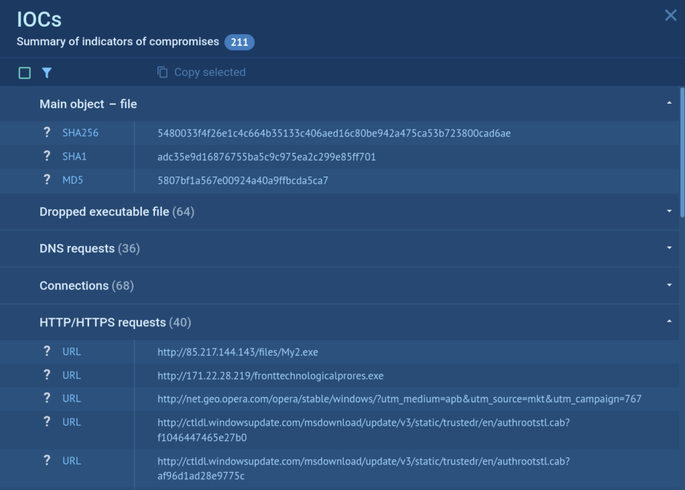The height and width of the screenshot is (490, 685).
Task: Click question mark beside fronttechnologicalprores.exe URL
Action: point(47,375)
